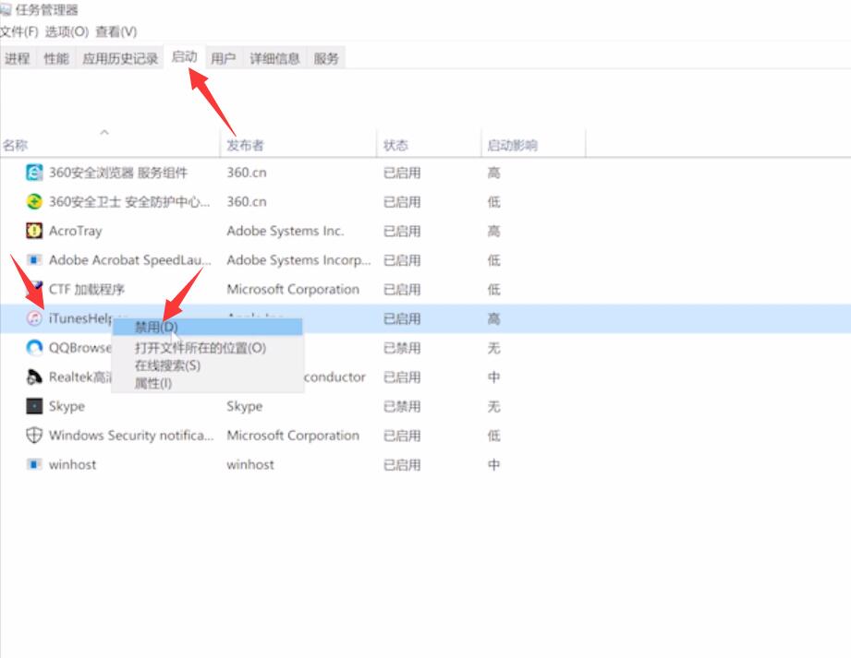Click the QQBrowser blue icon
Viewport: 851px width, 658px height.
pyautogui.click(x=34, y=347)
